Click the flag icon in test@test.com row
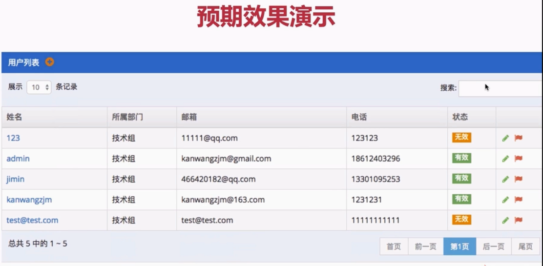This screenshot has width=543, height=266. point(518,220)
